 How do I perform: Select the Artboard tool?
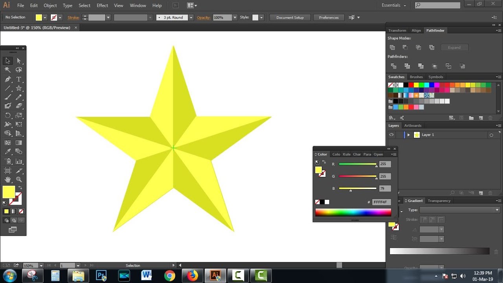(x=7, y=170)
